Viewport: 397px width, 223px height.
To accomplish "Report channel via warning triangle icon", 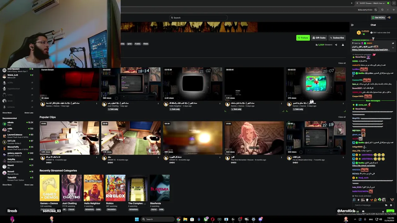I will pos(343,45).
